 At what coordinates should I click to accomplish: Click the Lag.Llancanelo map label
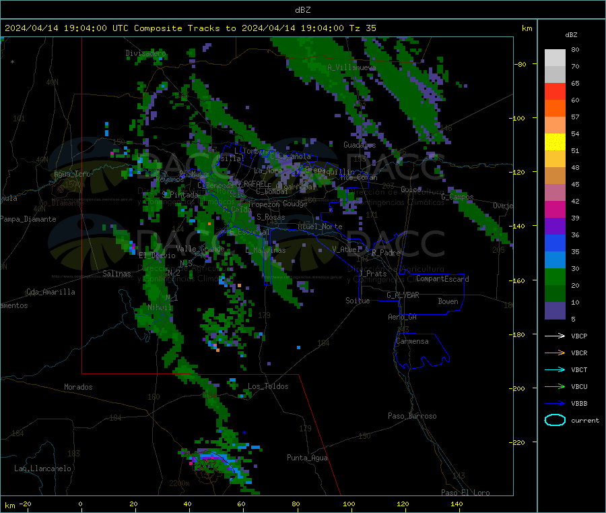pos(42,469)
